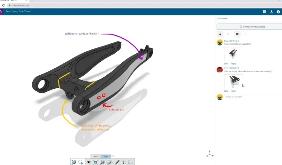This screenshot has height=165, width=282.
Task: Toggle favorite heart next to Tools tab
Action: [x=113, y=156]
